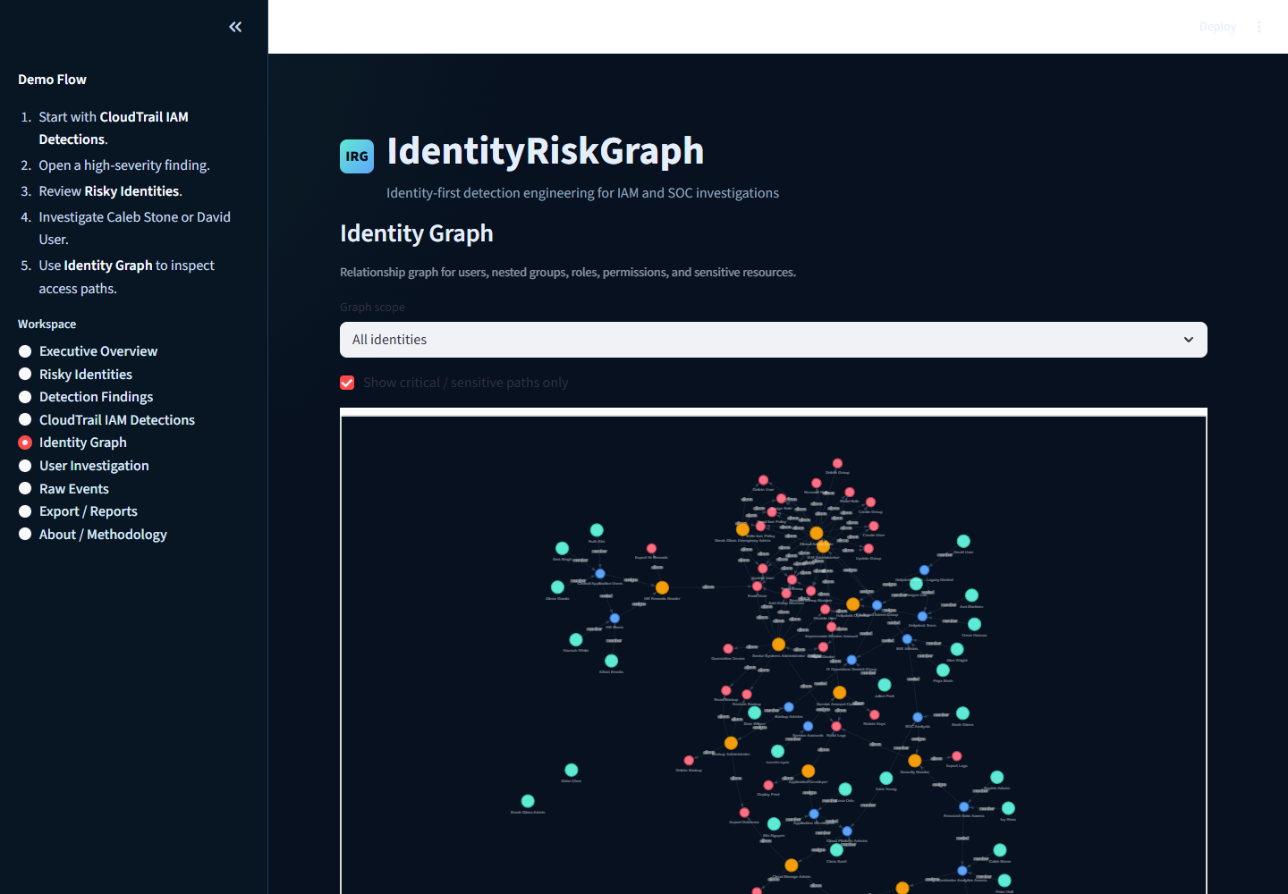1288x894 pixels.
Task: Click the Ruth Kim user node
Action: click(x=597, y=530)
